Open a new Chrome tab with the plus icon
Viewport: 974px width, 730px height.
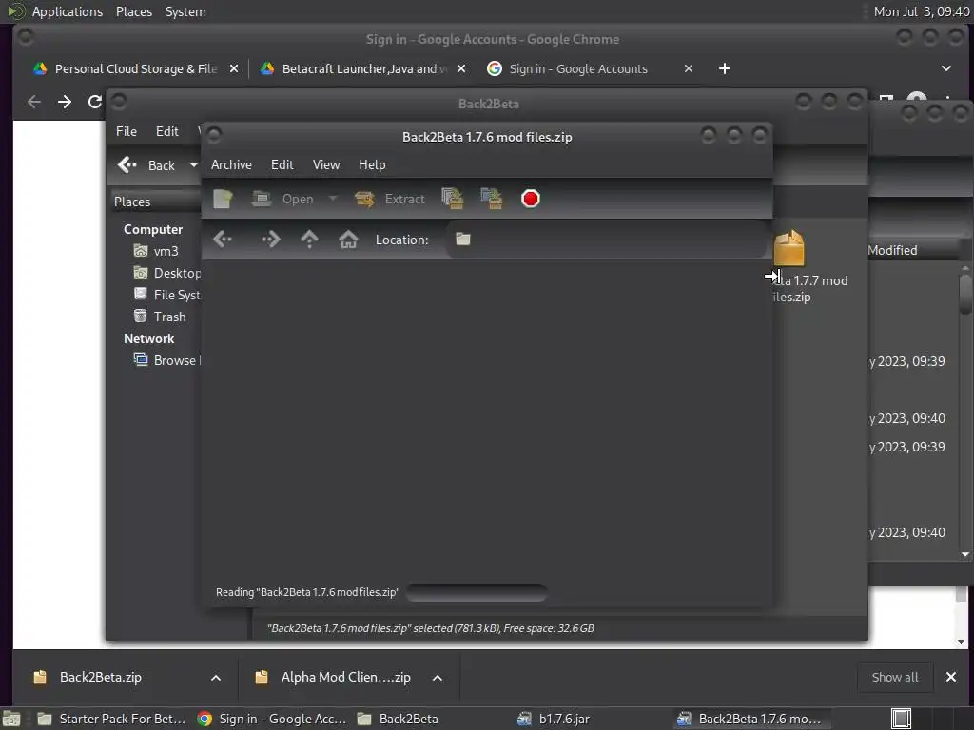click(x=724, y=68)
